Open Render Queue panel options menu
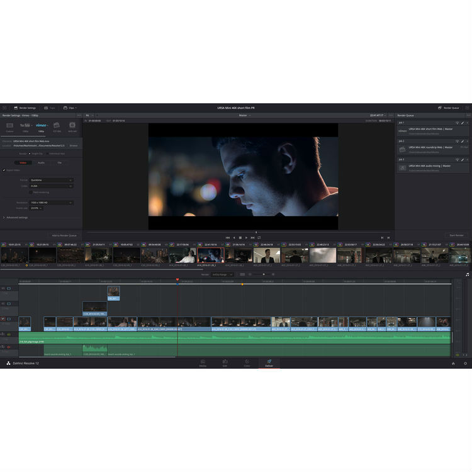 point(468,115)
